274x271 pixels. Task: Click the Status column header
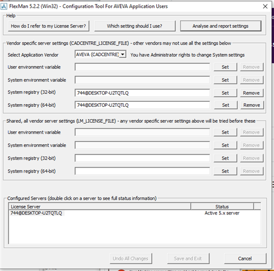[222, 207]
